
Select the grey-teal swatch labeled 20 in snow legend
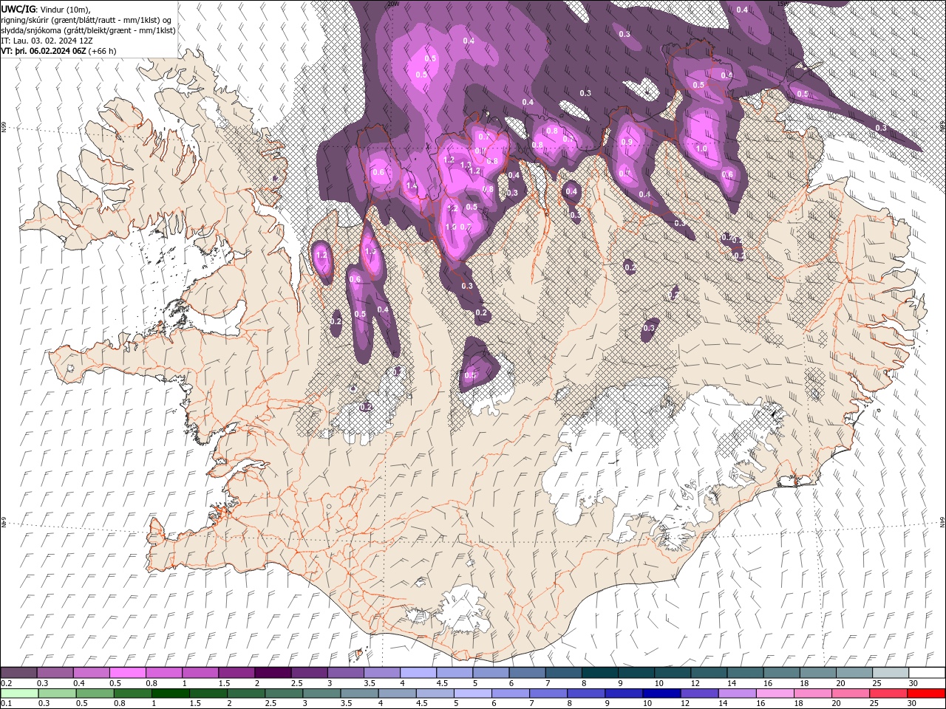(853, 673)
